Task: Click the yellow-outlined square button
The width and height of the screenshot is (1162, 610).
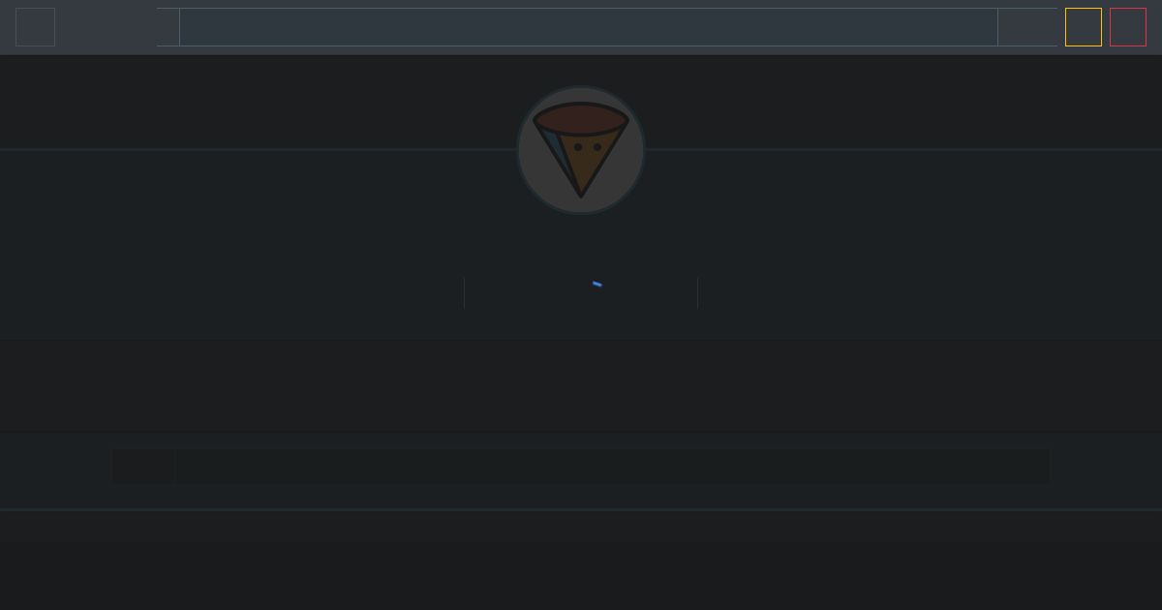Action: tap(1084, 27)
